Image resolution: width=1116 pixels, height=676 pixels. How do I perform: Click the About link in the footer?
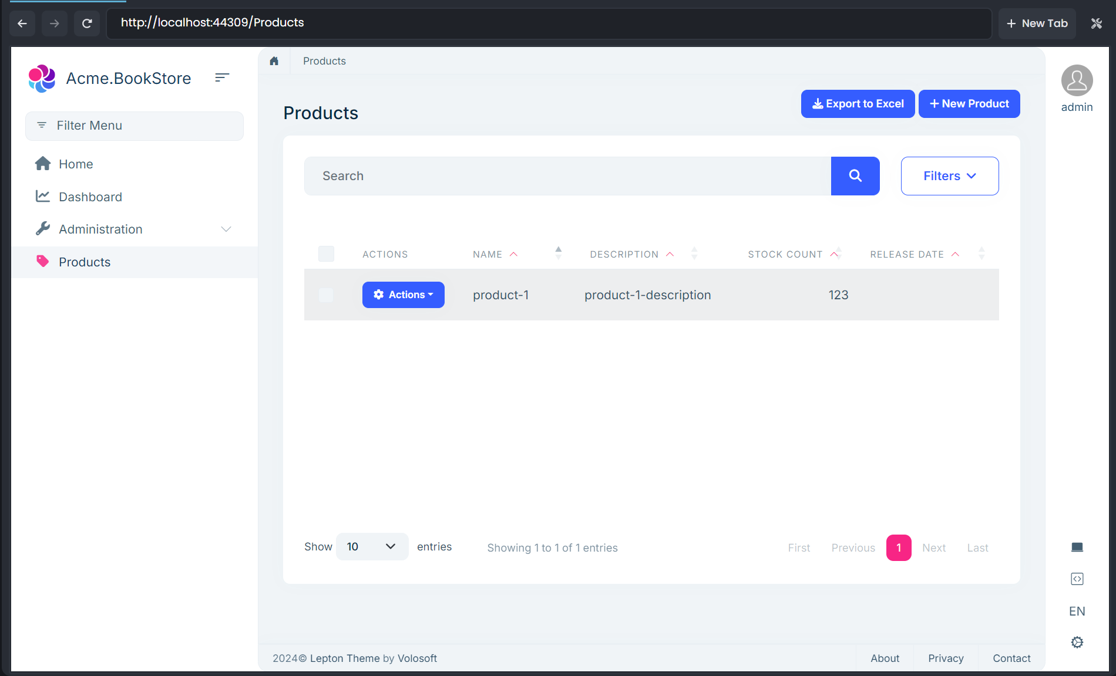point(885,658)
